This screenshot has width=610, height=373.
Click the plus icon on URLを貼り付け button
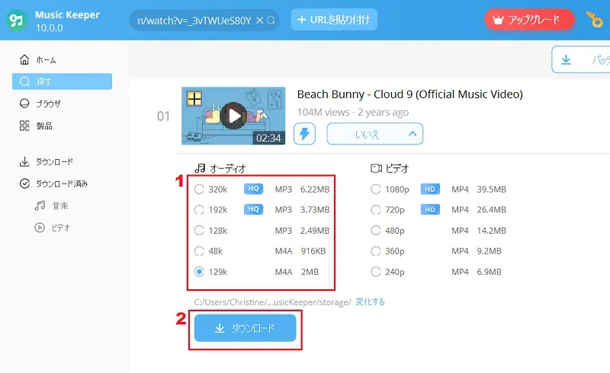point(301,20)
